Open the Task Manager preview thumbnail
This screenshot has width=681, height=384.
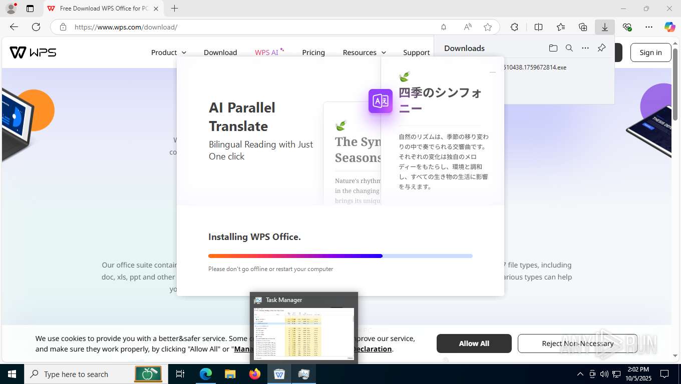[x=304, y=327]
